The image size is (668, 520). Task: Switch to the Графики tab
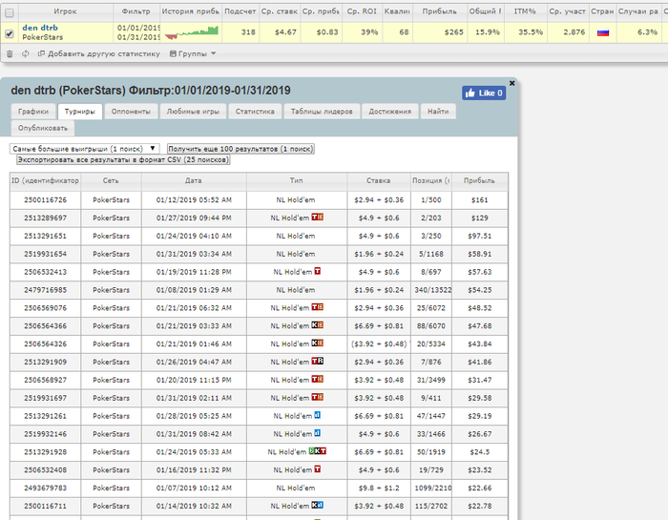point(33,112)
